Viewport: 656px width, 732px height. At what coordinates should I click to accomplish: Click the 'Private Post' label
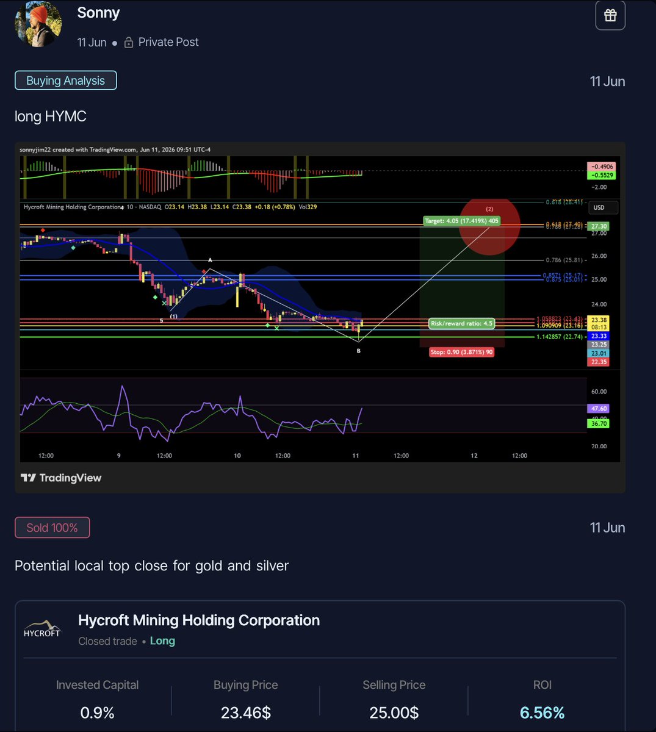click(x=168, y=42)
